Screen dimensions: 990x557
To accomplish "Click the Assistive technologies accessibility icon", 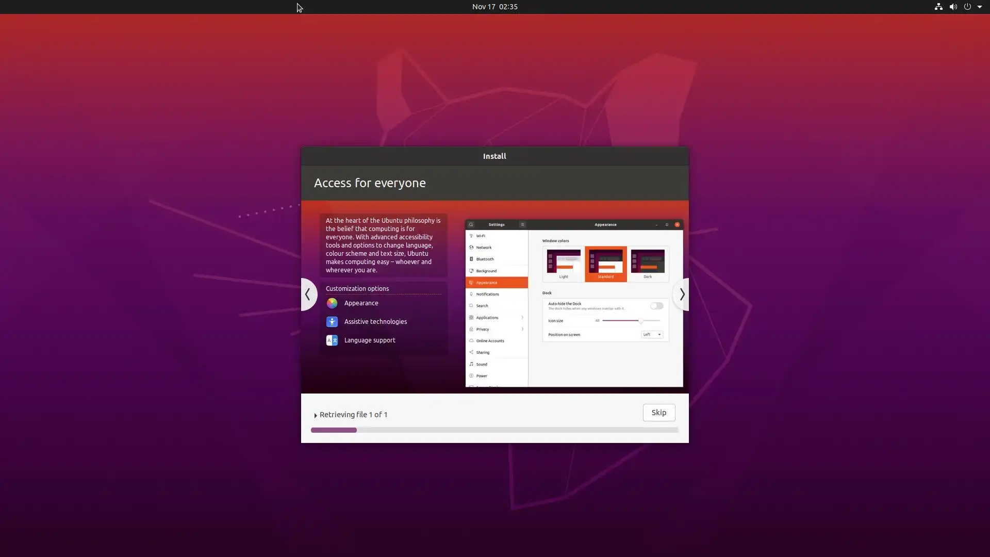I will click(x=332, y=322).
